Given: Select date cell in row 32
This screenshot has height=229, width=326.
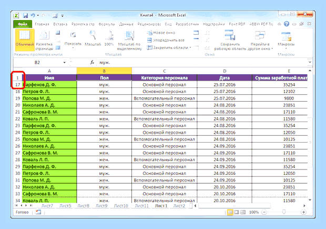Looking at the screenshot, I should [x=225, y=187].
